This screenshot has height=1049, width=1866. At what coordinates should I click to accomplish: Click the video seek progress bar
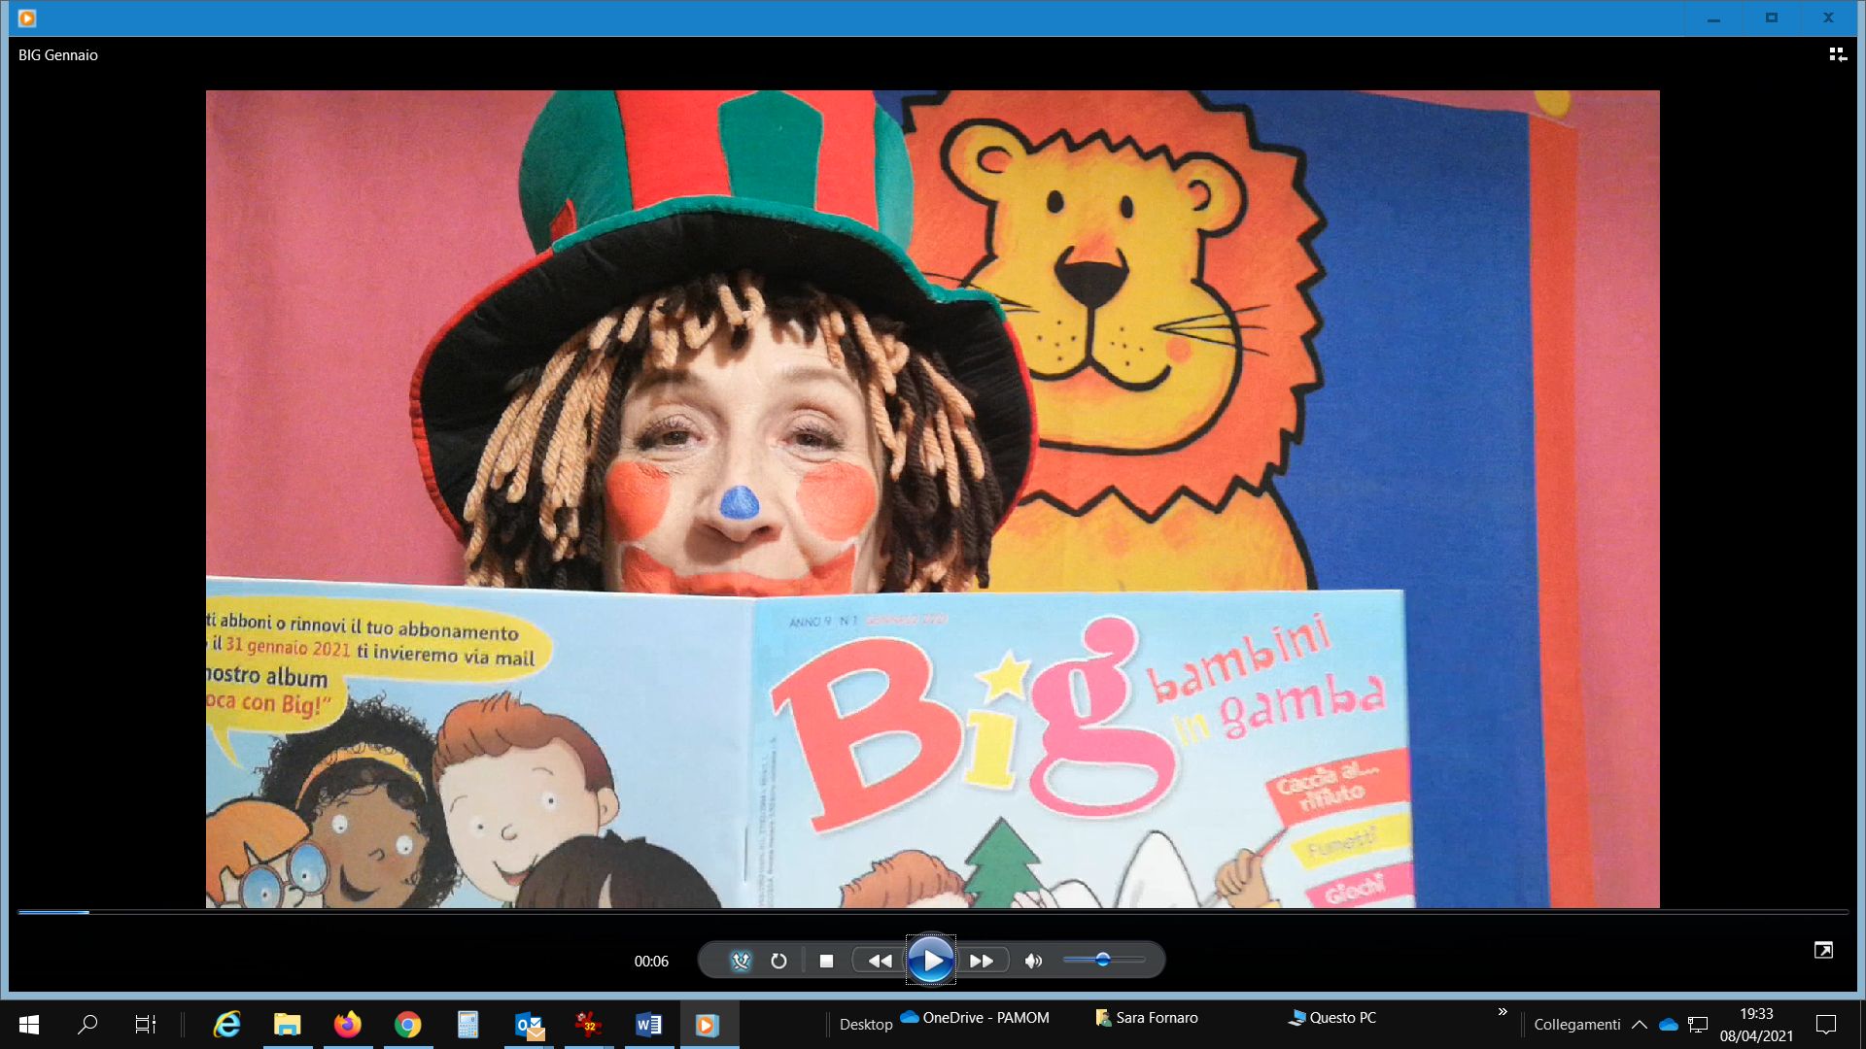pos(933,912)
